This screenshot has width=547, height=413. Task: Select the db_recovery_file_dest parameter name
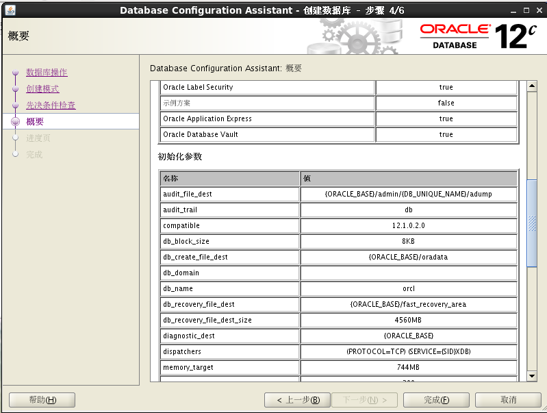tap(229, 304)
